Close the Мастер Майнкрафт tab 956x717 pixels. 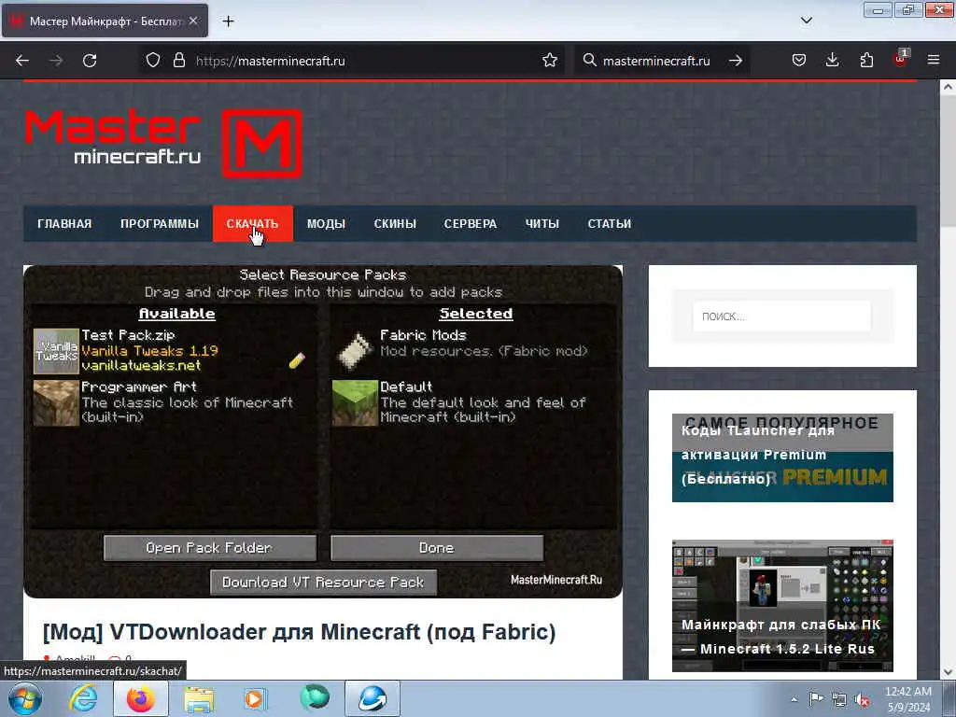pyautogui.click(x=193, y=21)
